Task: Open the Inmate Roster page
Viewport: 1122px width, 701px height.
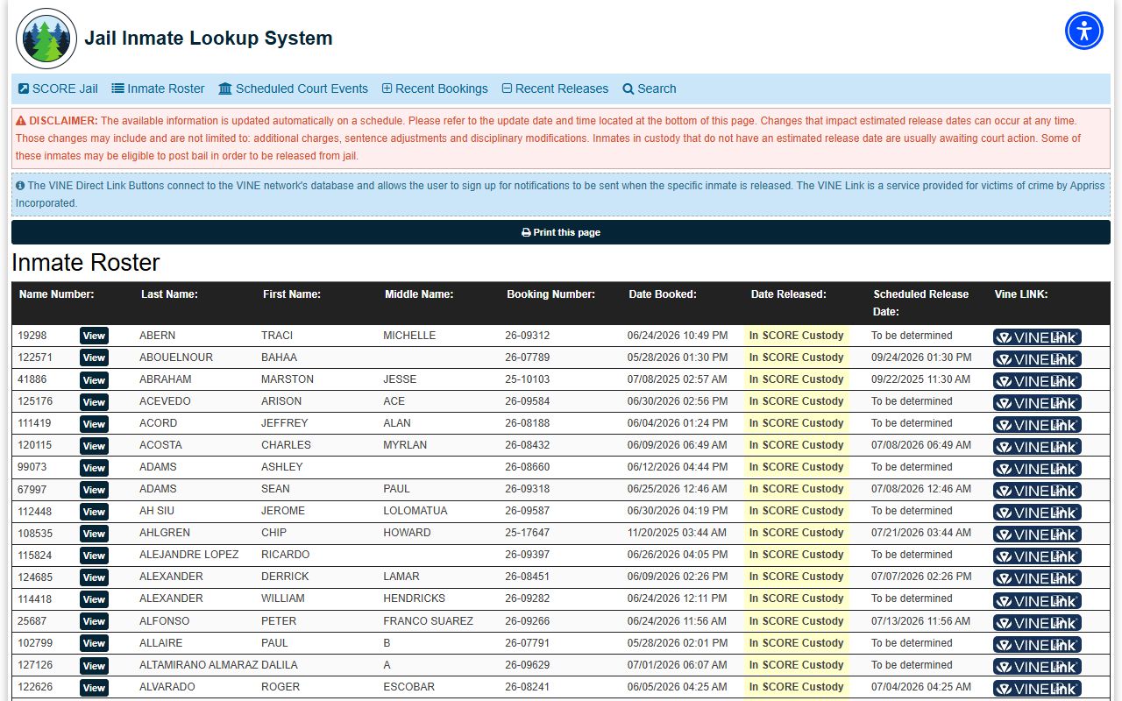Action: tap(158, 89)
